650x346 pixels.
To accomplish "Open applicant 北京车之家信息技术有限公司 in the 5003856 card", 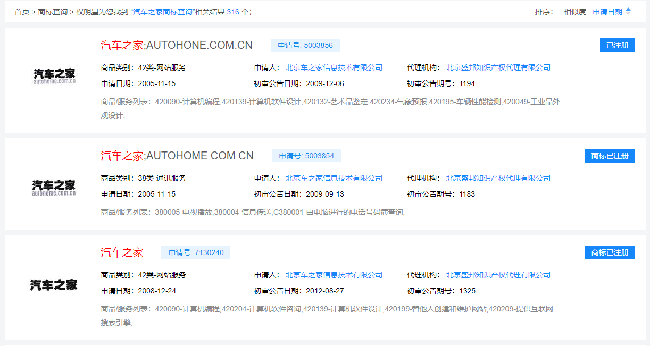I will coord(334,67).
